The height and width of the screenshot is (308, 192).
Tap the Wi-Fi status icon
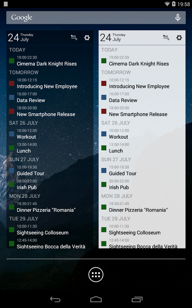tap(167, 4)
